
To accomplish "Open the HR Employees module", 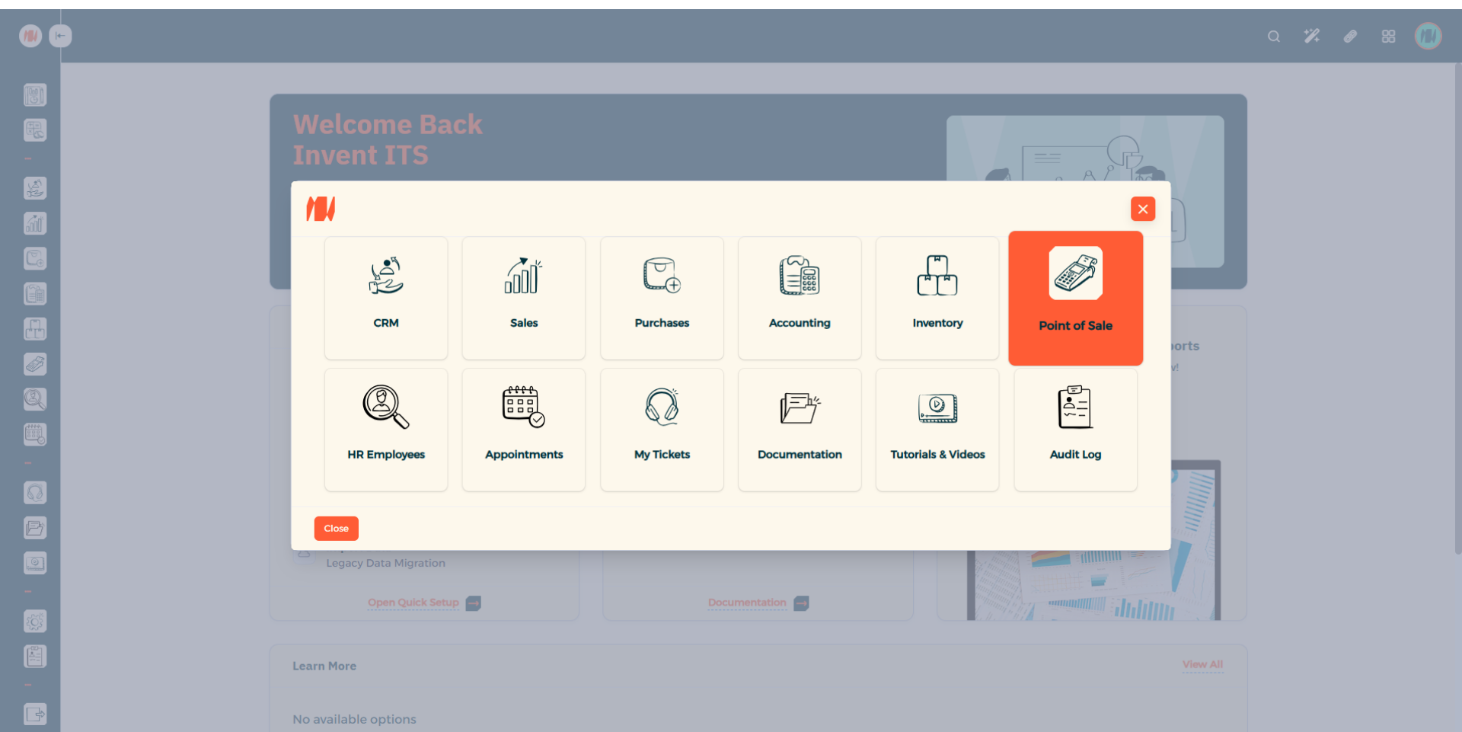I will pyautogui.click(x=386, y=430).
